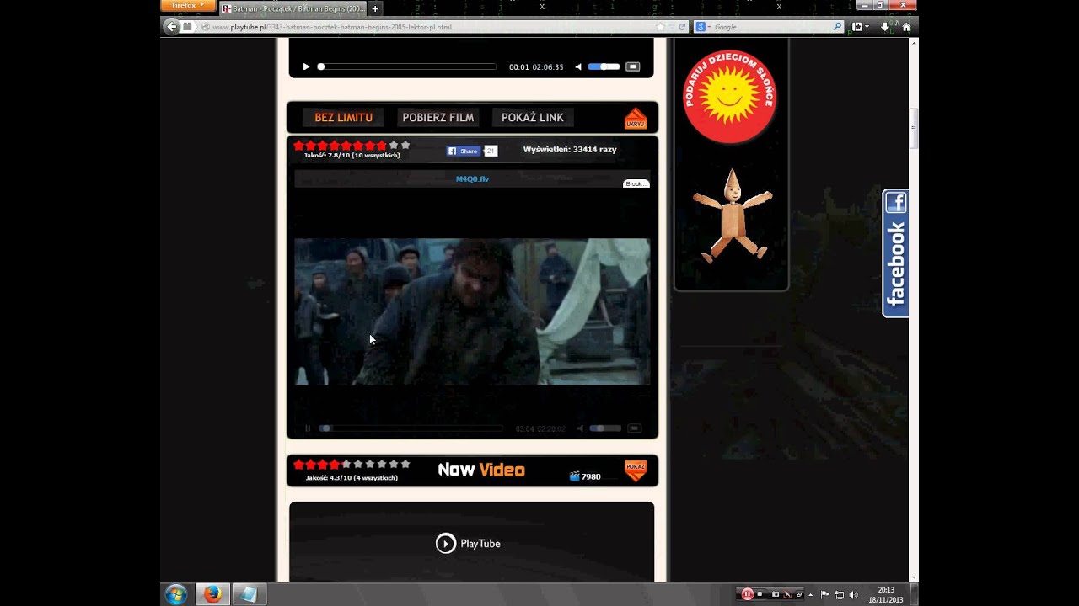Adjust the playing video's volume slider
The width and height of the screenshot is (1079, 606).
604,428
